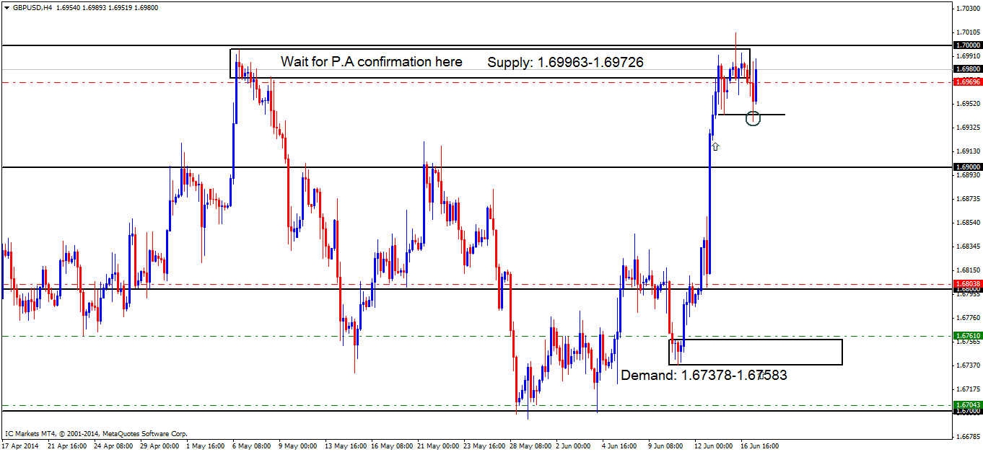The height and width of the screenshot is (452, 983).
Task: Click the 1.67370 price axis value
Action: [x=968, y=365]
